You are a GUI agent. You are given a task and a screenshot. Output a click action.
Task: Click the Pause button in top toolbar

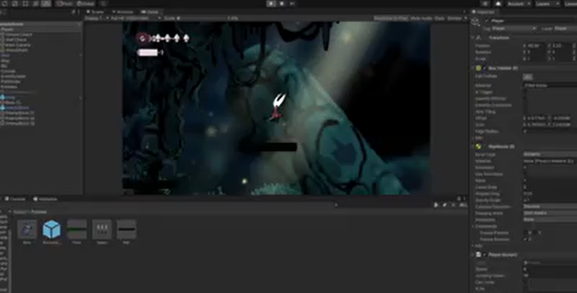click(282, 4)
